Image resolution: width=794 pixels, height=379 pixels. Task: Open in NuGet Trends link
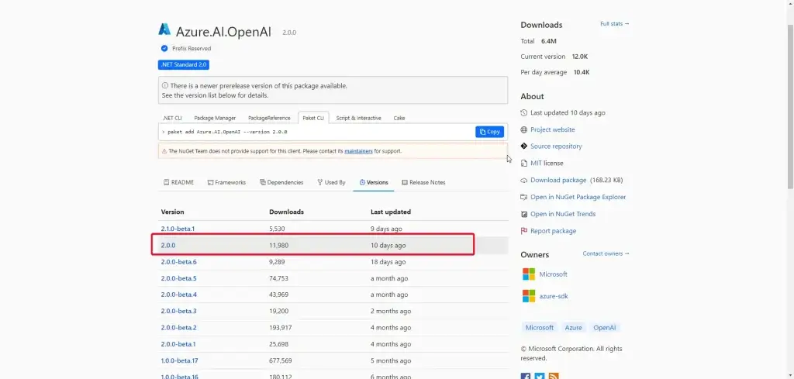tap(563, 214)
